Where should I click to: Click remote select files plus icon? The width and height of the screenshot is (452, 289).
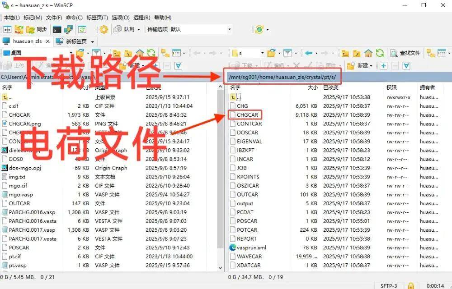[383, 66]
